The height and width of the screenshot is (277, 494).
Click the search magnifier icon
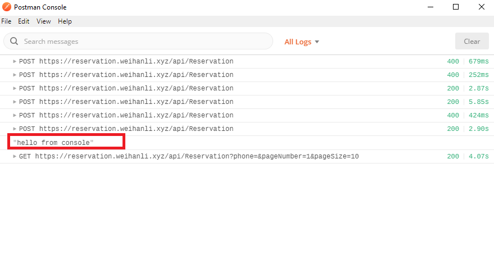(14, 41)
